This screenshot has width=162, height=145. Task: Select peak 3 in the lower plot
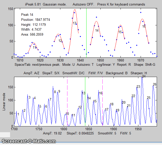point(29,97)
